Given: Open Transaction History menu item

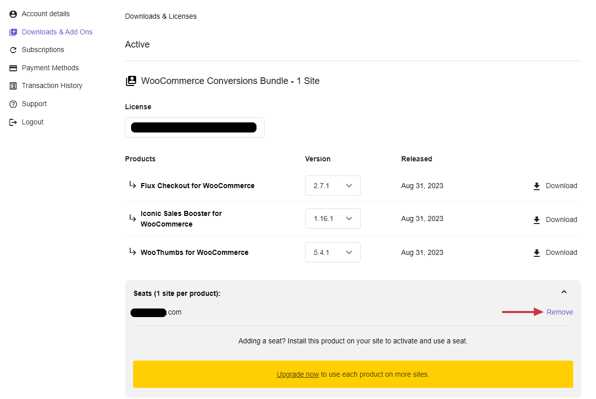Looking at the screenshot, I should (x=52, y=86).
